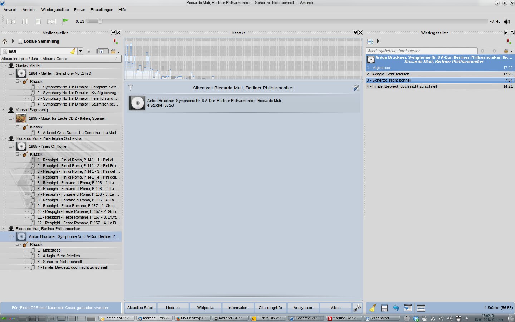Stop playback with the stop button

click(x=38, y=21)
